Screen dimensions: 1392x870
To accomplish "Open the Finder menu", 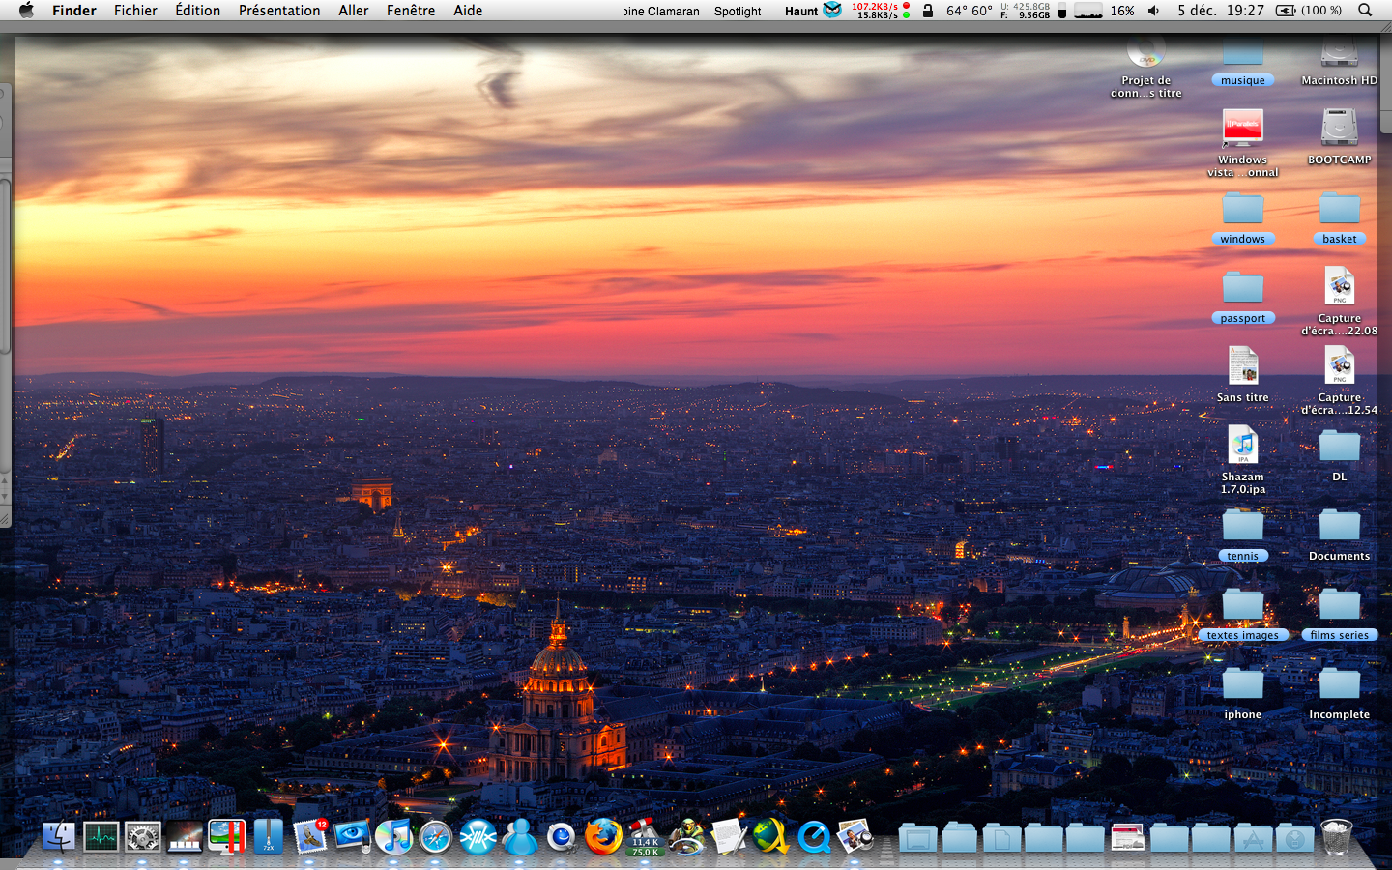I will pyautogui.click(x=74, y=11).
